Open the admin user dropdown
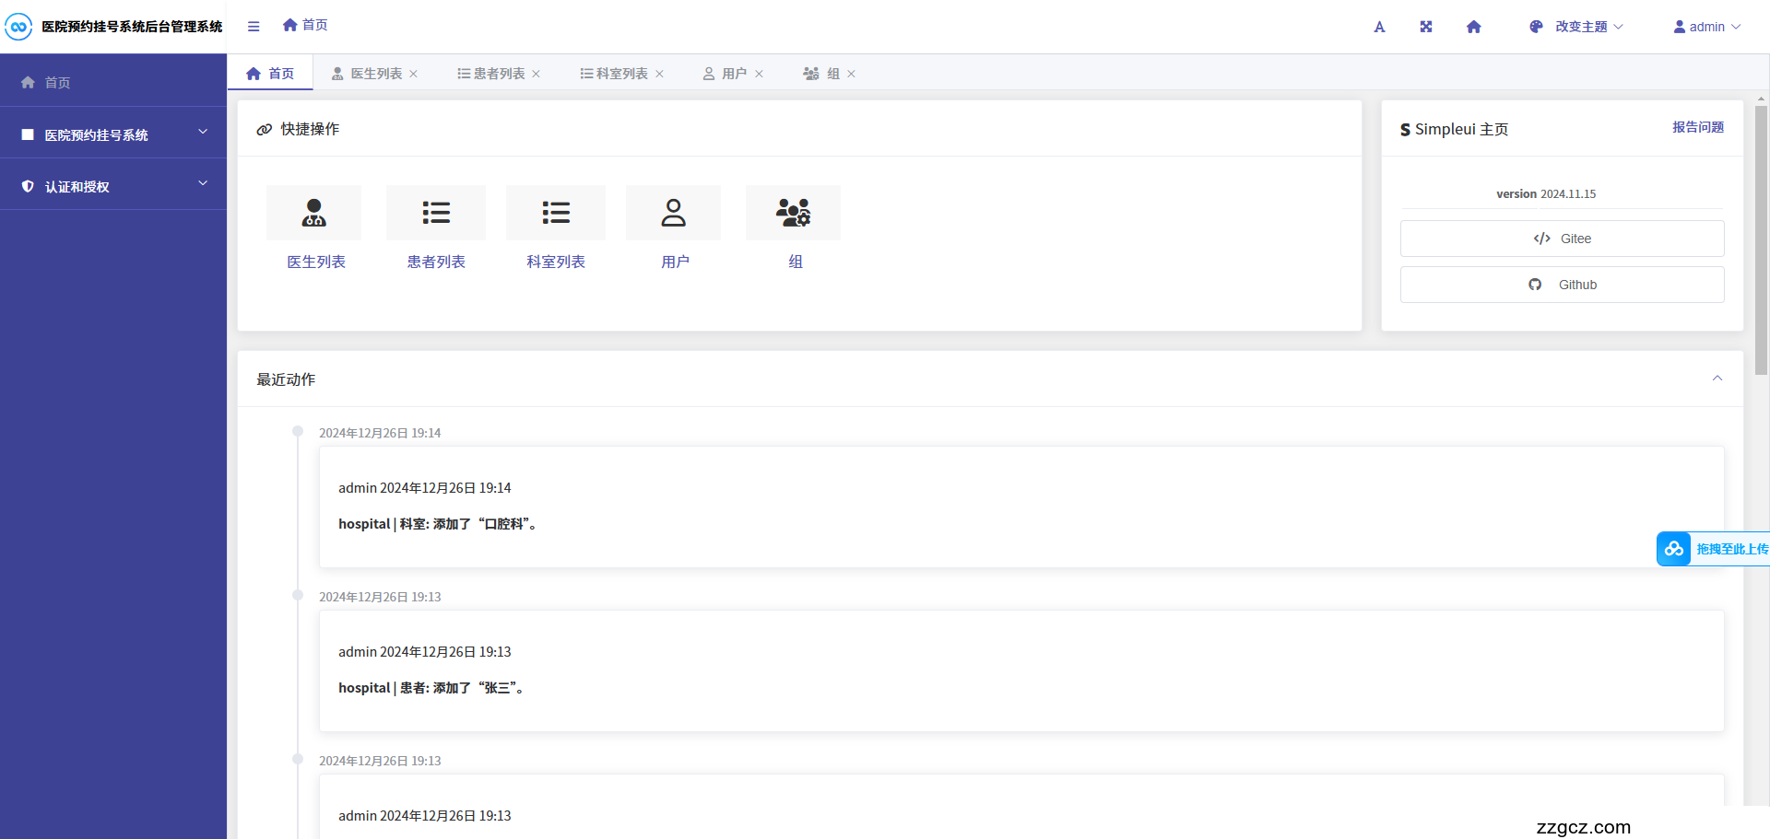The image size is (1770, 839). coord(1706,27)
